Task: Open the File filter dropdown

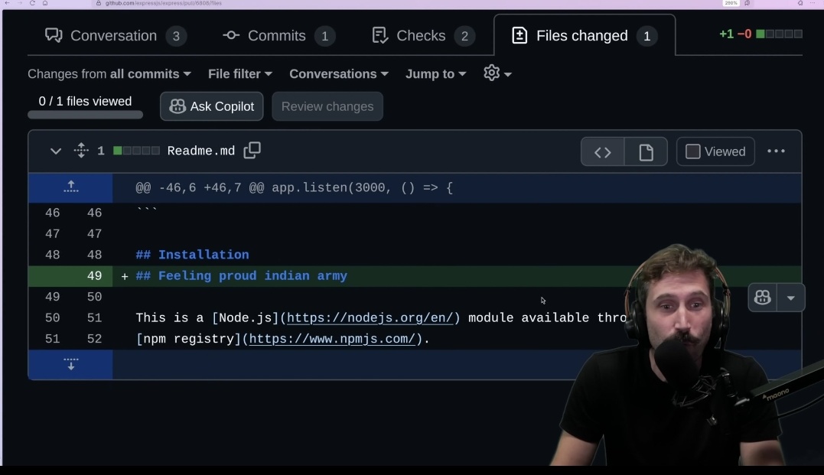Action: 239,73
